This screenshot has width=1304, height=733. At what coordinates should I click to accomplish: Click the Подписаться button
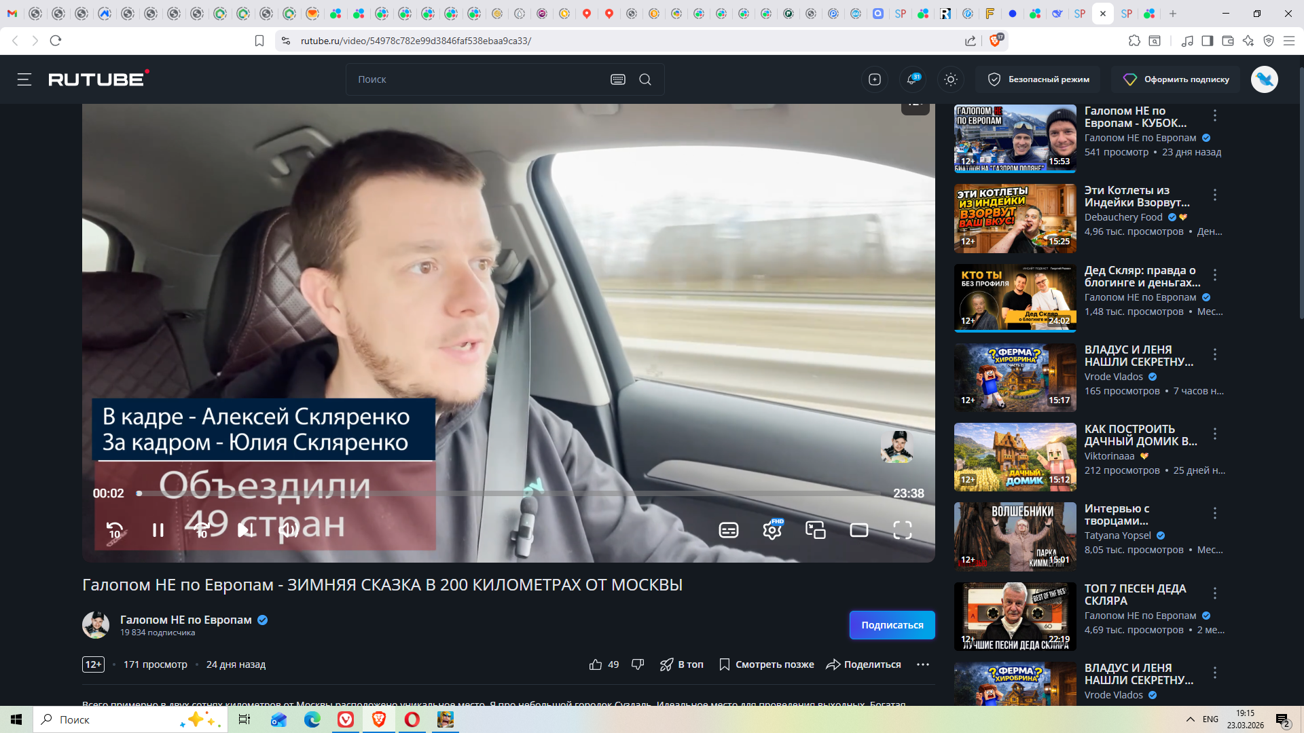[892, 625]
